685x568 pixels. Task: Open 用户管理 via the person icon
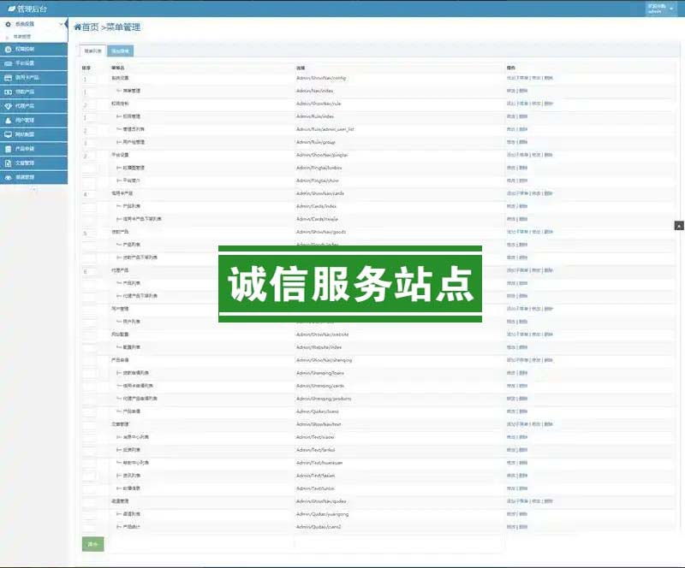tap(8, 120)
